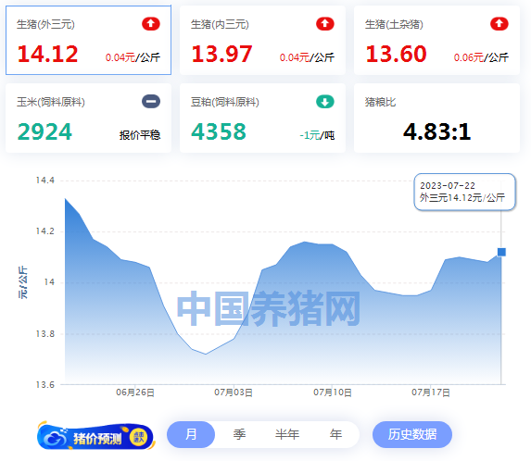531x461 pixels.
Task: Switch chart range to 年
Action: [335, 434]
